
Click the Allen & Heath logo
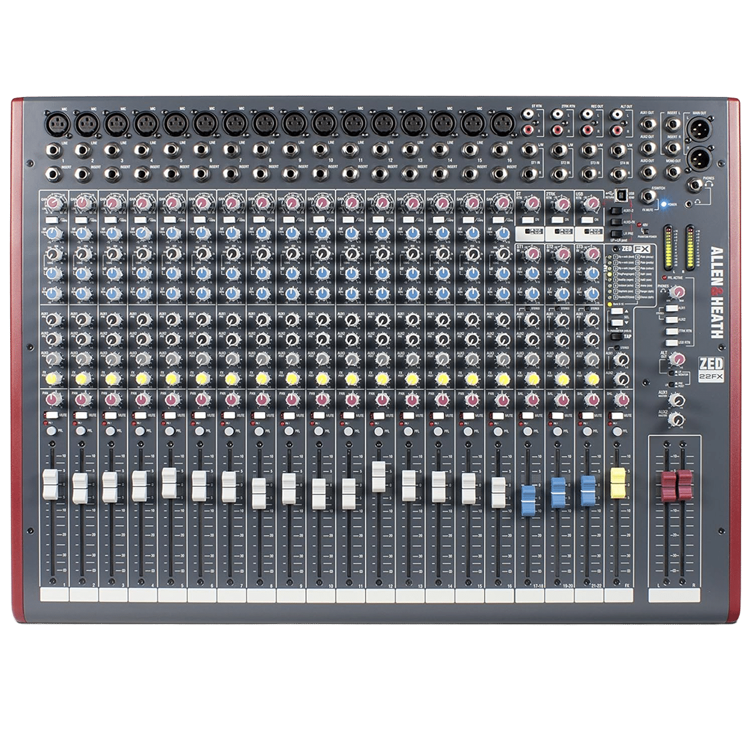717,292
